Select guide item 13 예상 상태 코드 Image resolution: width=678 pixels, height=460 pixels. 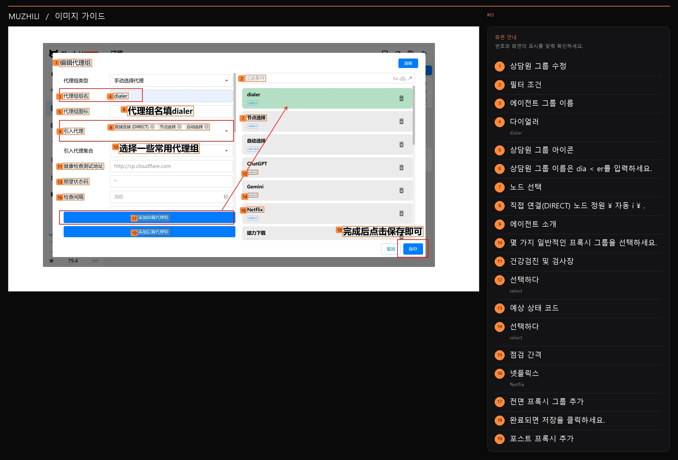pyautogui.click(x=579, y=308)
